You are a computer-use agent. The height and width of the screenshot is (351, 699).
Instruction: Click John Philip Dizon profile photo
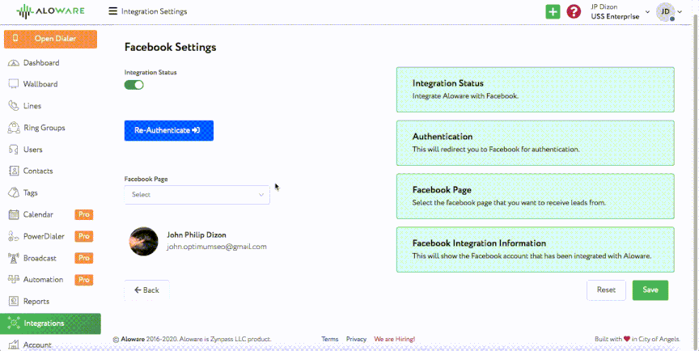[143, 242]
